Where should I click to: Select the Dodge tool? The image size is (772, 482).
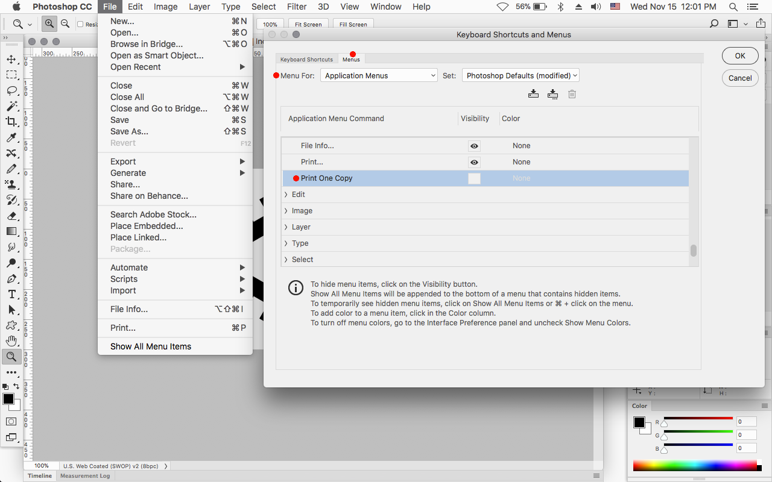[x=11, y=263]
